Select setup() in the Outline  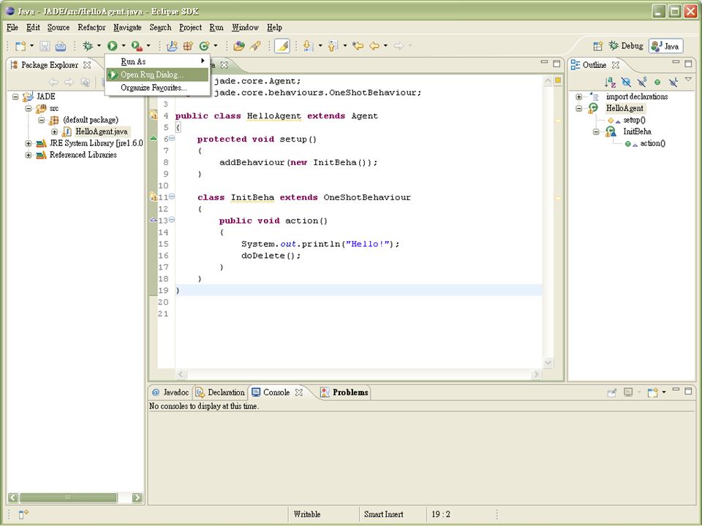point(634,120)
